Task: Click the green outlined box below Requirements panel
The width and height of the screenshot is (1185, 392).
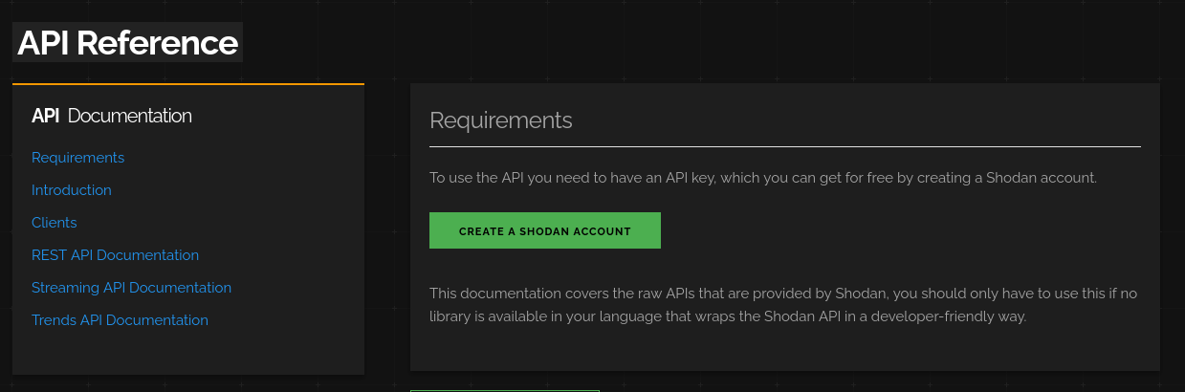Action: pyautogui.click(x=504, y=390)
